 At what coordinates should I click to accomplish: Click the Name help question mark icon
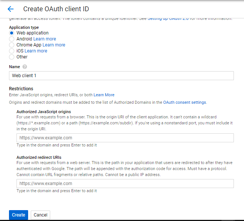tap(25, 67)
